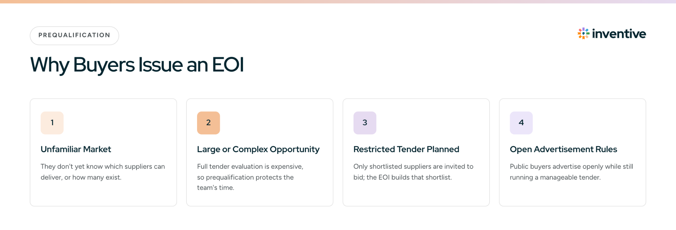The image size is (676, 230).
Task: Click the inventive starburst logo icon
Action: (583, 33)
